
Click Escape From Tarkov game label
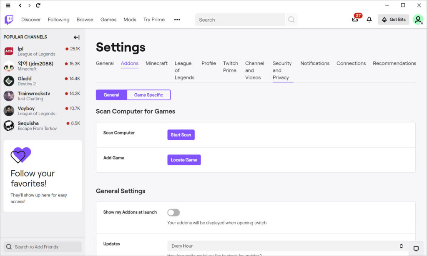(x=37, y=129)
